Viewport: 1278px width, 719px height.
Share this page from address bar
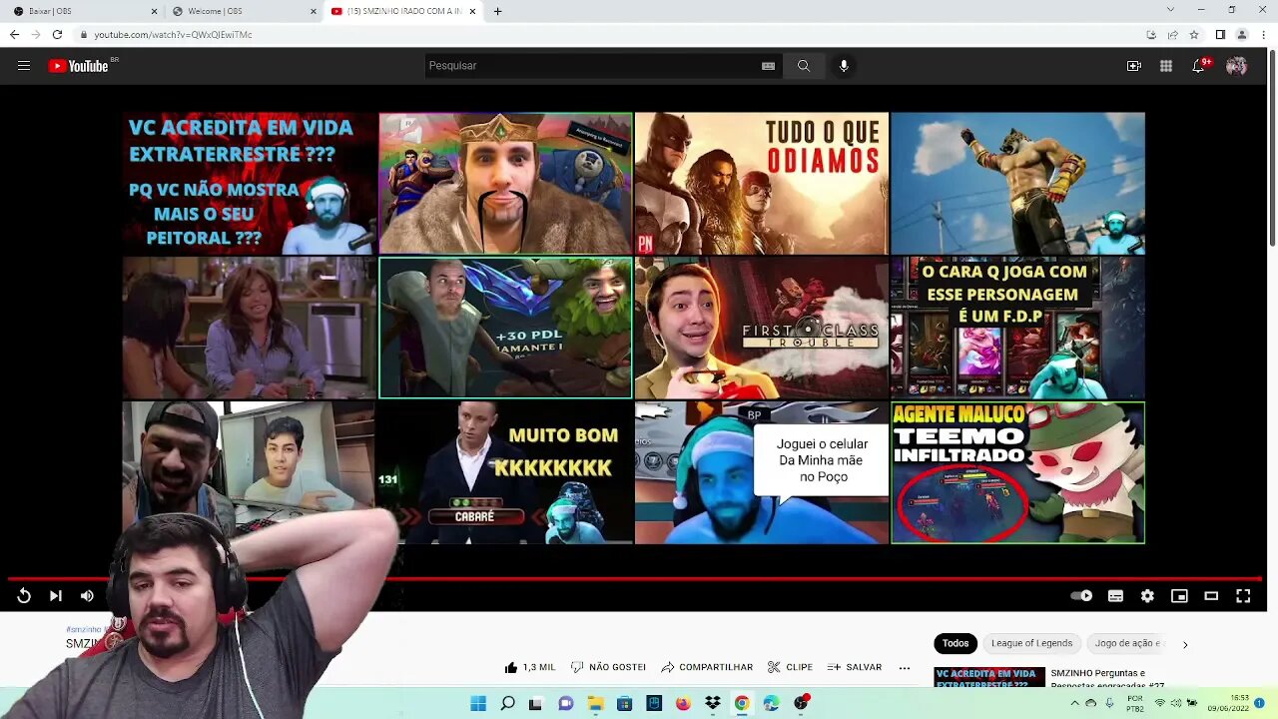[x=1172, y=35]
